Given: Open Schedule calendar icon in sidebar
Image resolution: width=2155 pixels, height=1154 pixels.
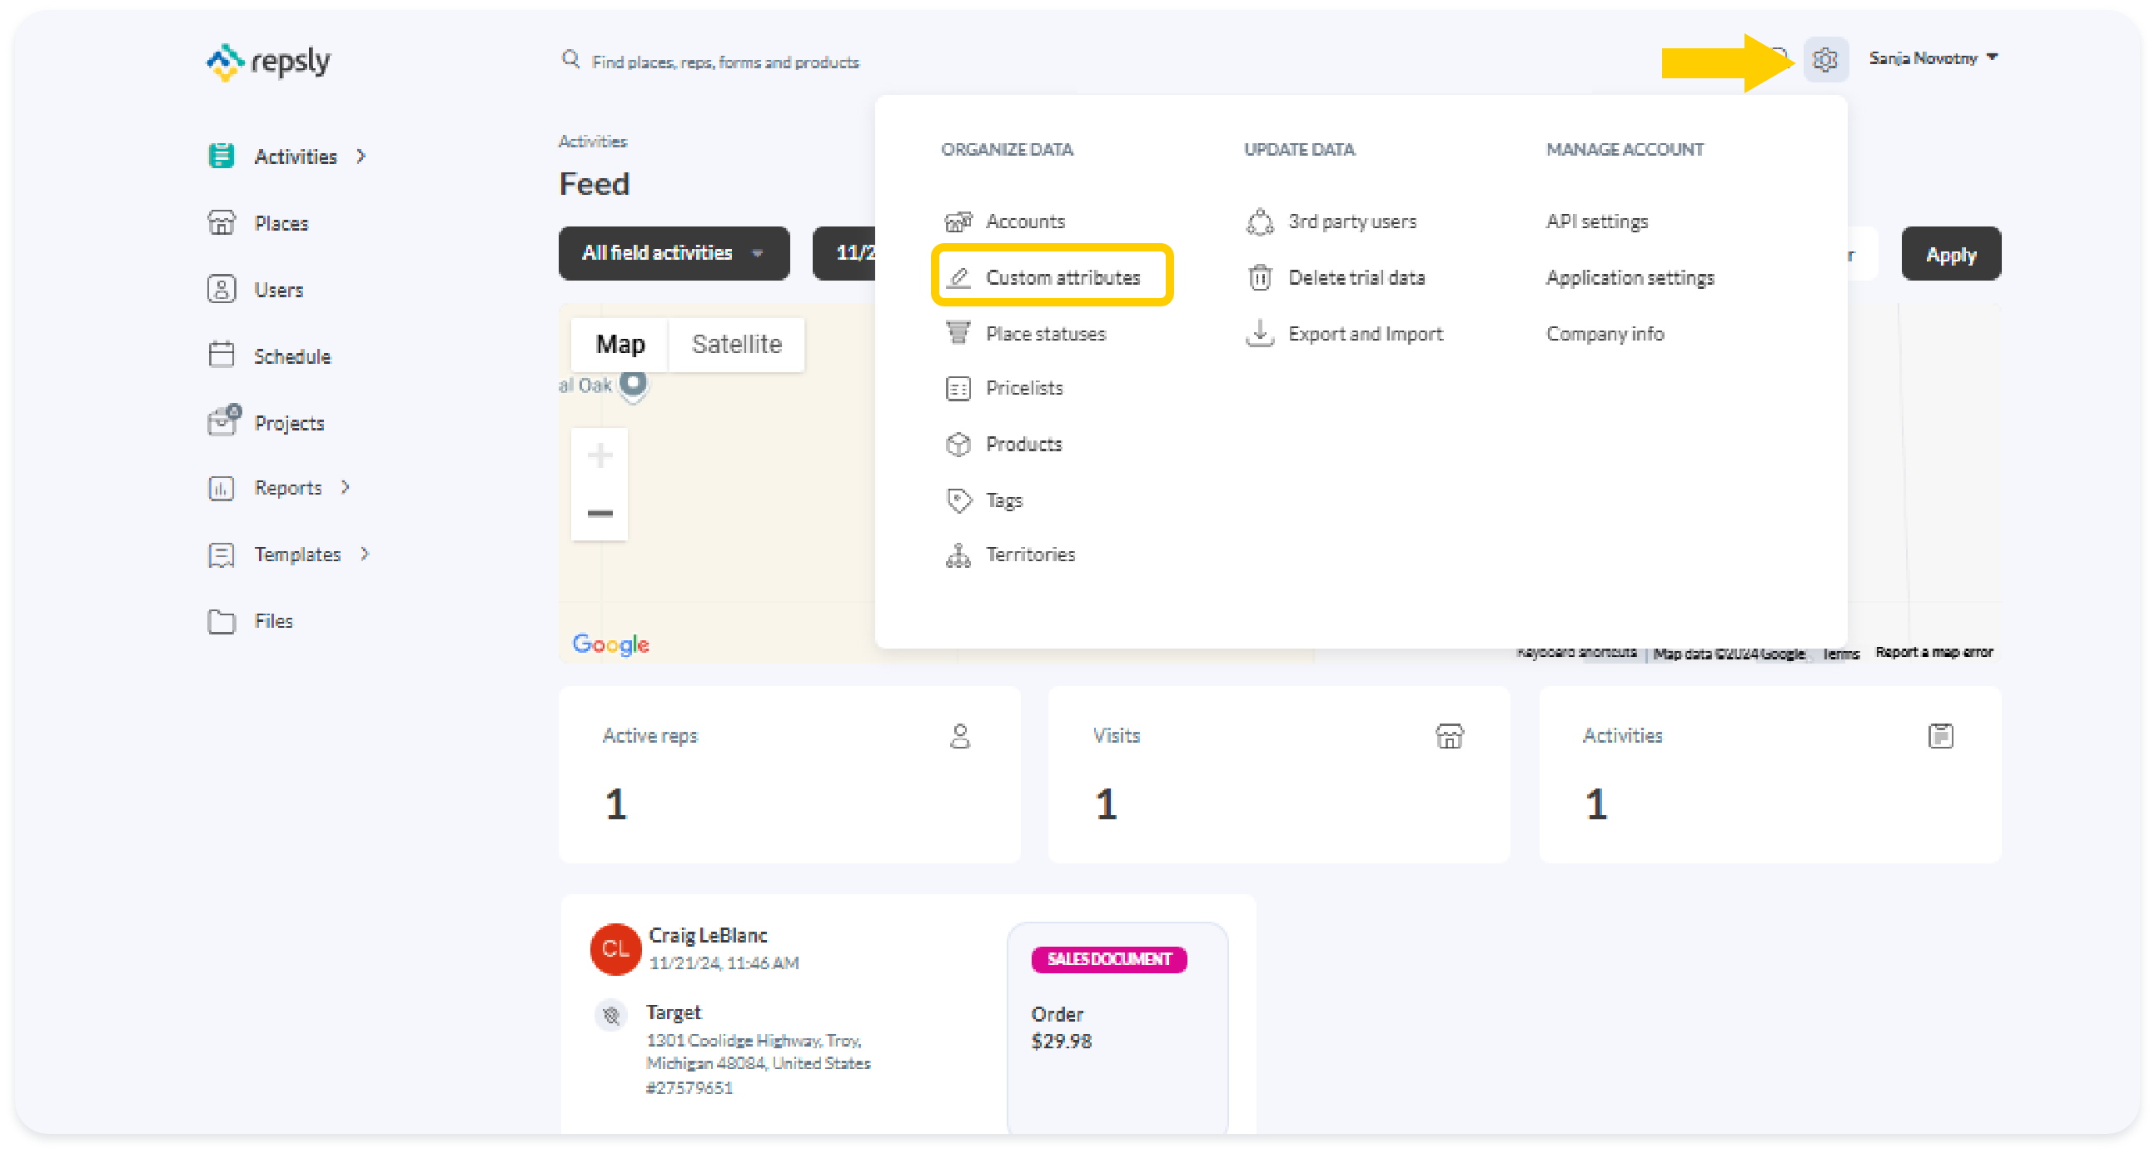Looking at the screenshot, I should point(221,355).
